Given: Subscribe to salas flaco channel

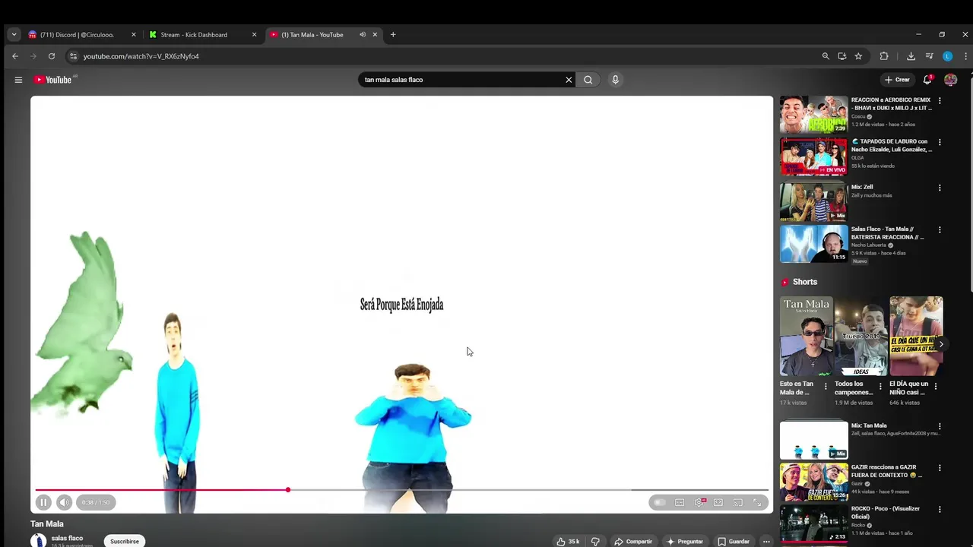Looking at the screenshot, I should 125,542.
